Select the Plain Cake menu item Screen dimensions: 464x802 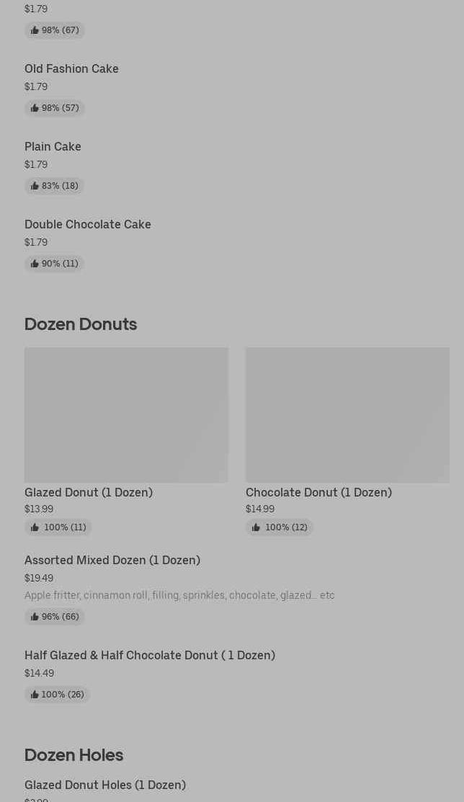click(x=53, y=147)
